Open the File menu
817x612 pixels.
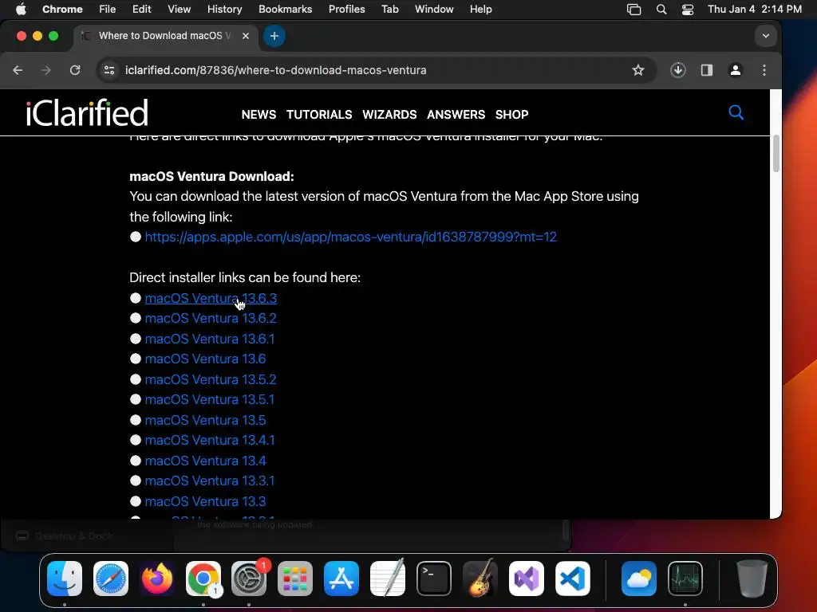(108, 10)
